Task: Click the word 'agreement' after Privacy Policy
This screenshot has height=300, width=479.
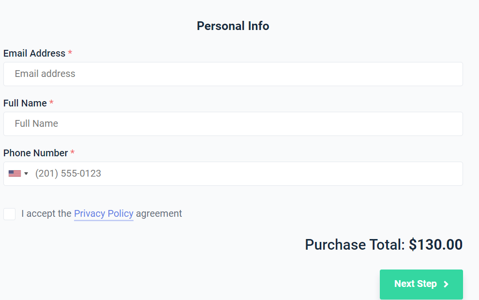Action: [x=159, y=213]
